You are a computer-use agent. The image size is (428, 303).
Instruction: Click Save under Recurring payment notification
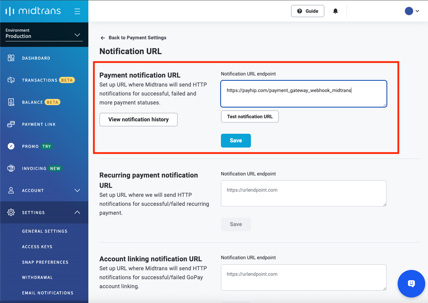[x=236, y=224]
